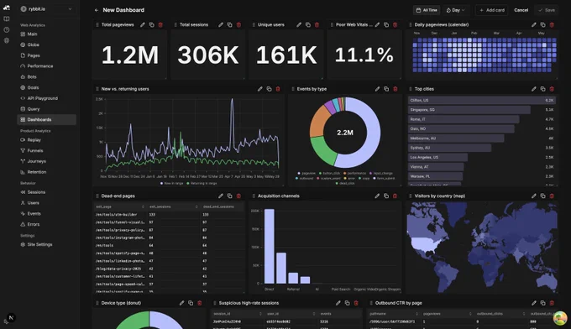Open the Main analytics page

(x=47, y=34)
